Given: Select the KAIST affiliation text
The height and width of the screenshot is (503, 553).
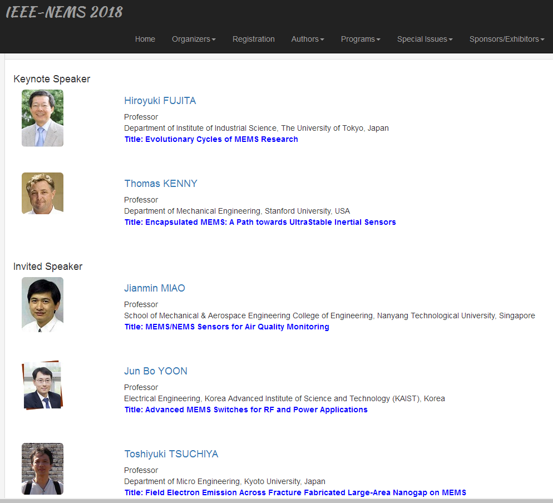Looking at the screenshot, I should (284, 398).
